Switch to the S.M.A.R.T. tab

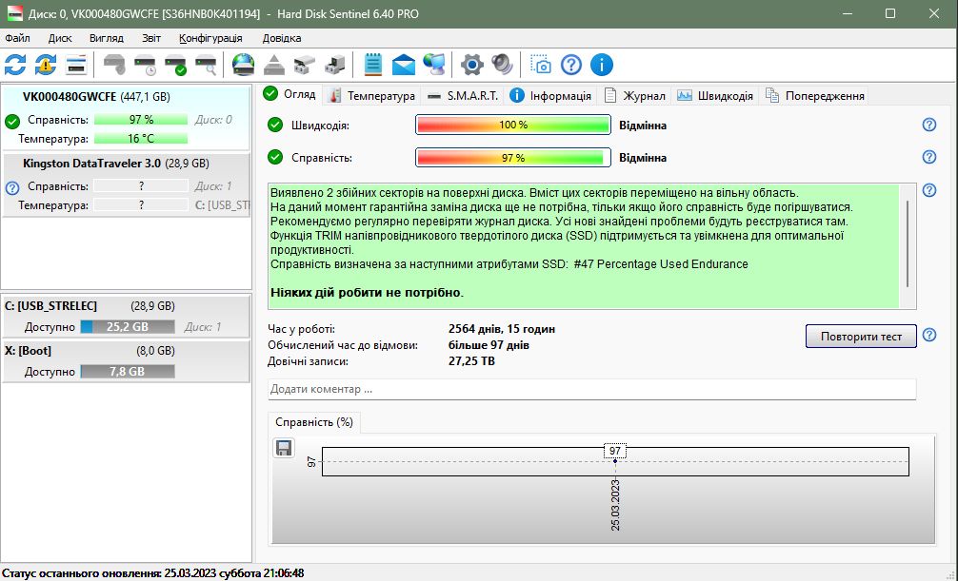(x=463, y=96)
